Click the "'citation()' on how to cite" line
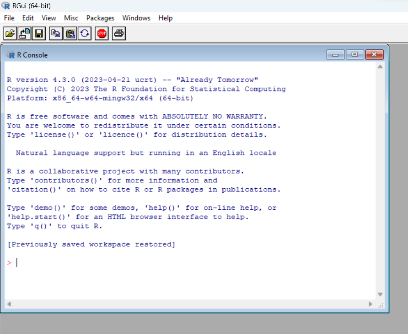The image size is (408, 334). coord(144,190)
